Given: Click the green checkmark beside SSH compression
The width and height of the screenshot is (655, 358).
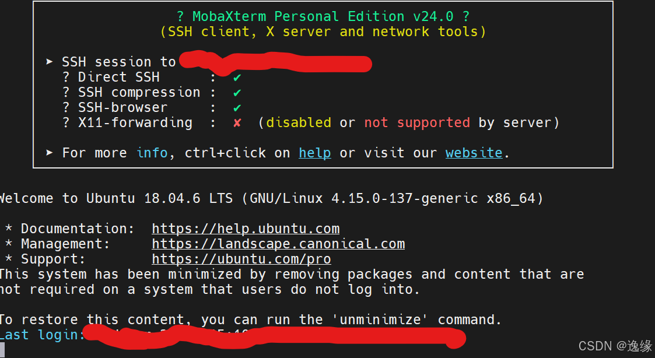Looking at the screenshot, I should (237, 93).
